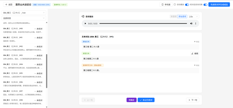
Task: Click the help icon beside 自动播放
Action: click(x=175, y=5)
